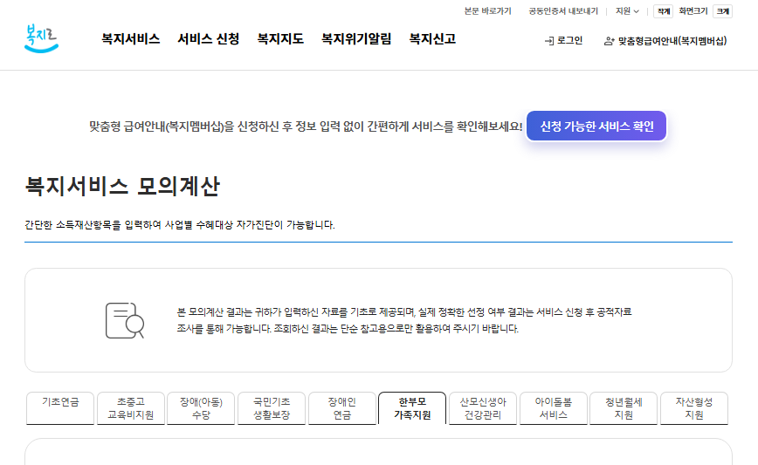The width and height of the screenshot is (758, 465).
Task: Click the 복지서비스 모의계산 heading
Action: point(122,186)
